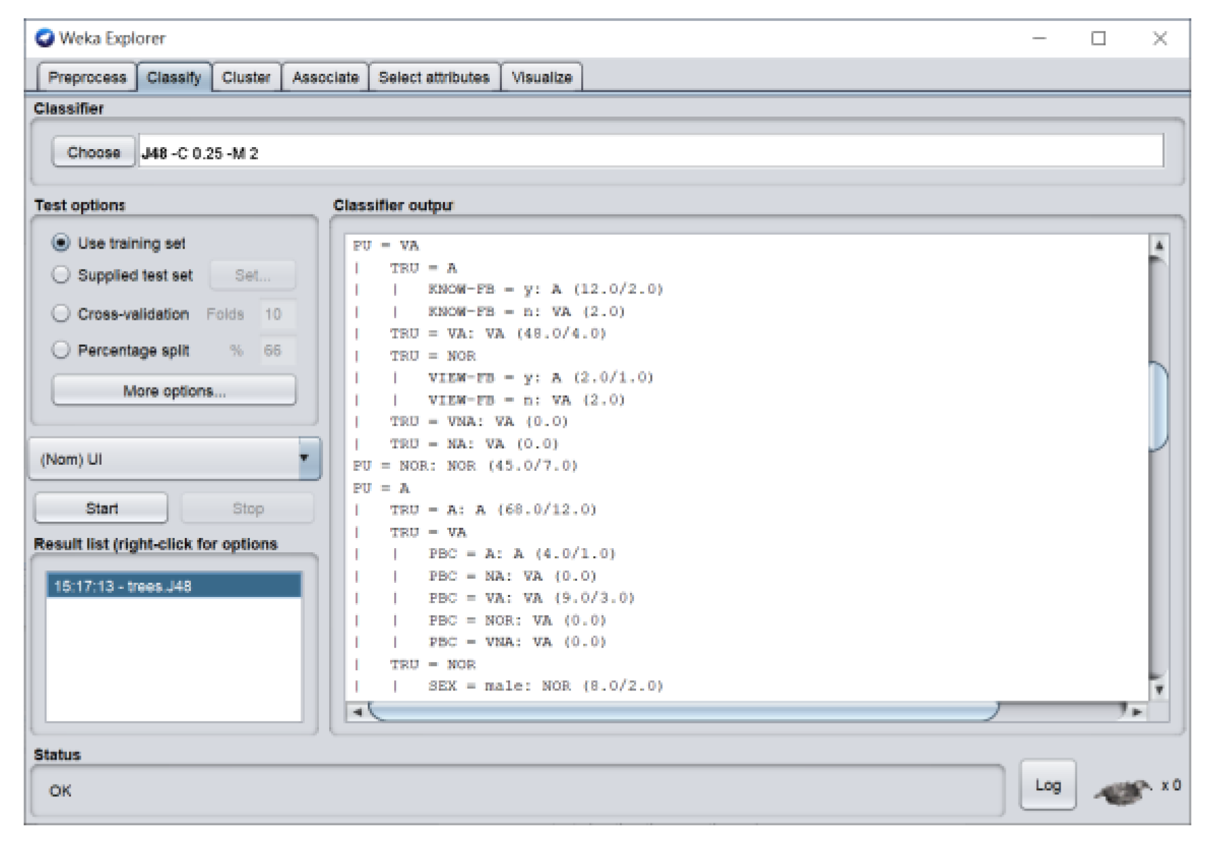Go to the Select attributes tab
This screenshot has height=847, width=1213.
[x=433, y=77]
